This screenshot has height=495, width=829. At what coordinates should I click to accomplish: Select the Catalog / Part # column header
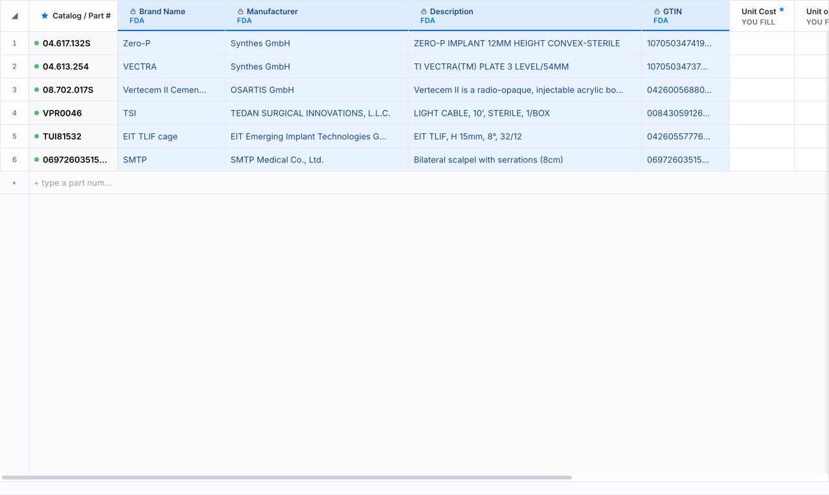pyautogui.click(x=73, y=16)
